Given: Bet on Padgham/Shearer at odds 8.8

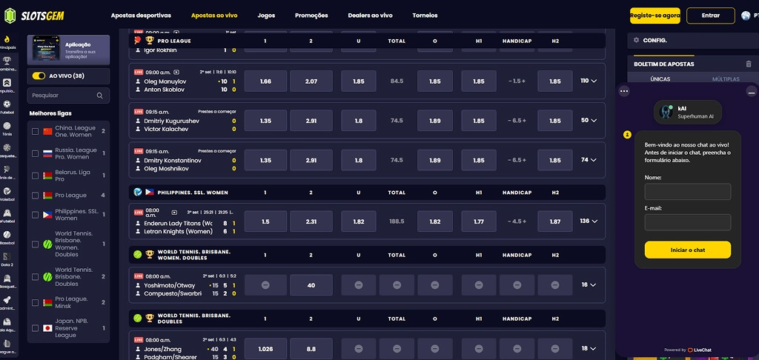Looking at the screenshot, I should pos(311,348).
